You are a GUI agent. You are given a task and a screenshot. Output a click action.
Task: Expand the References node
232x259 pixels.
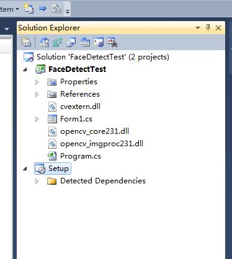click(37, 94)
